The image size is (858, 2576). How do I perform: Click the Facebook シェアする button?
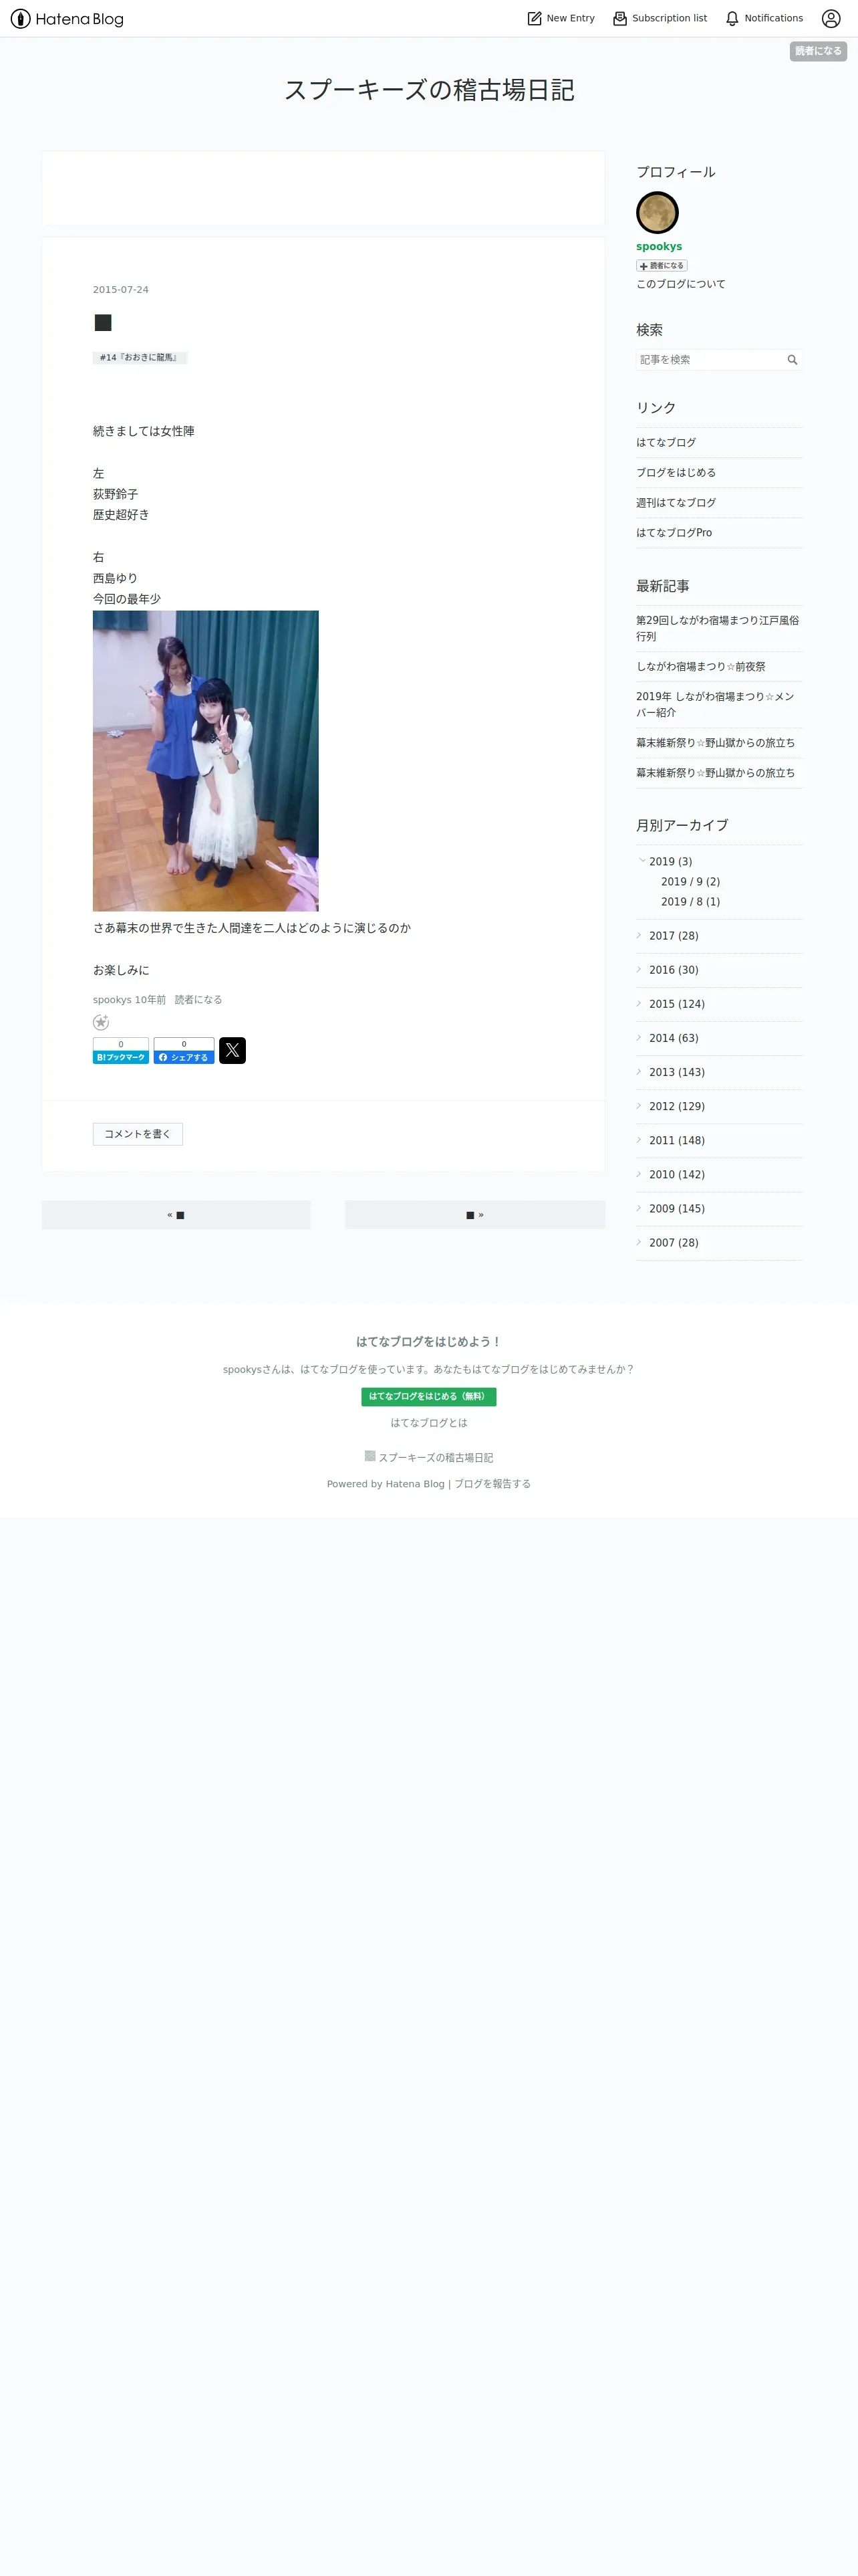tap(184, 1050)
